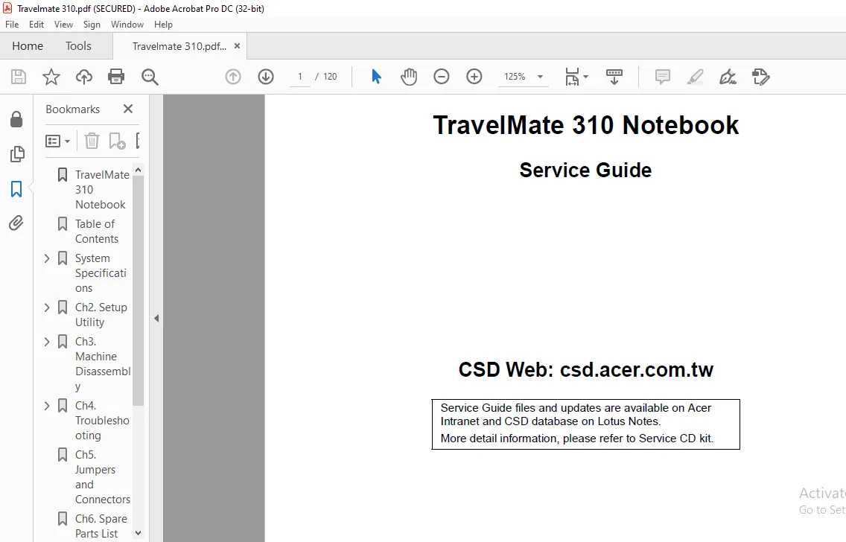Click the 'CSD Web: csd.acer.com.tw' text
Viewport: 846px width, 542px height.
tap(586, 370)
